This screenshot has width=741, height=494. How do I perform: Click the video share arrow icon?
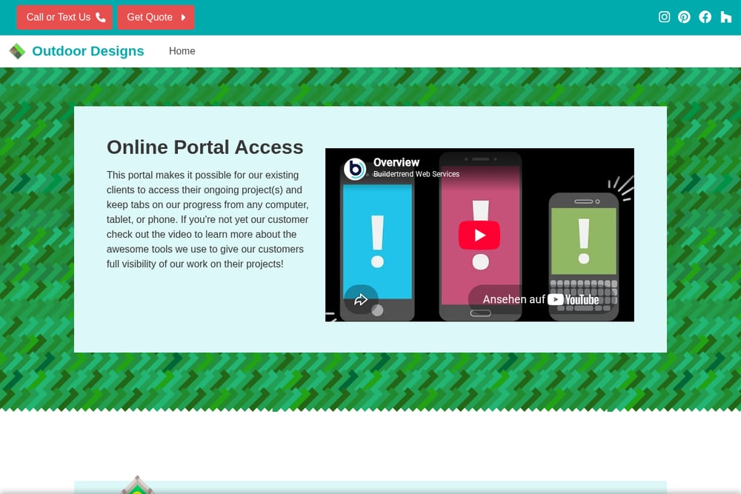[x=361, y=299]
